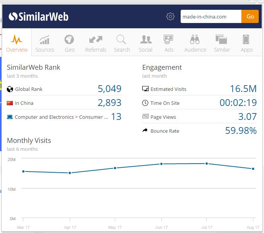Select the Search magnifier icon
Image resolution: width=264 pixels, height=233 pixels.
tap(121, 40)
